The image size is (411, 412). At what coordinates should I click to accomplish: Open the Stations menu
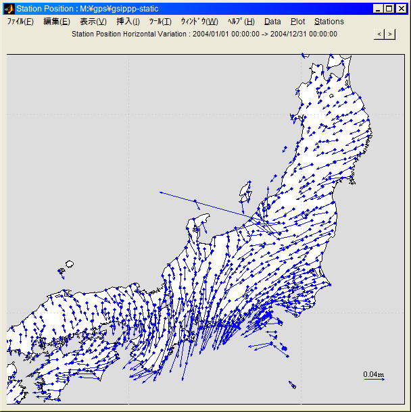(329, 22)
